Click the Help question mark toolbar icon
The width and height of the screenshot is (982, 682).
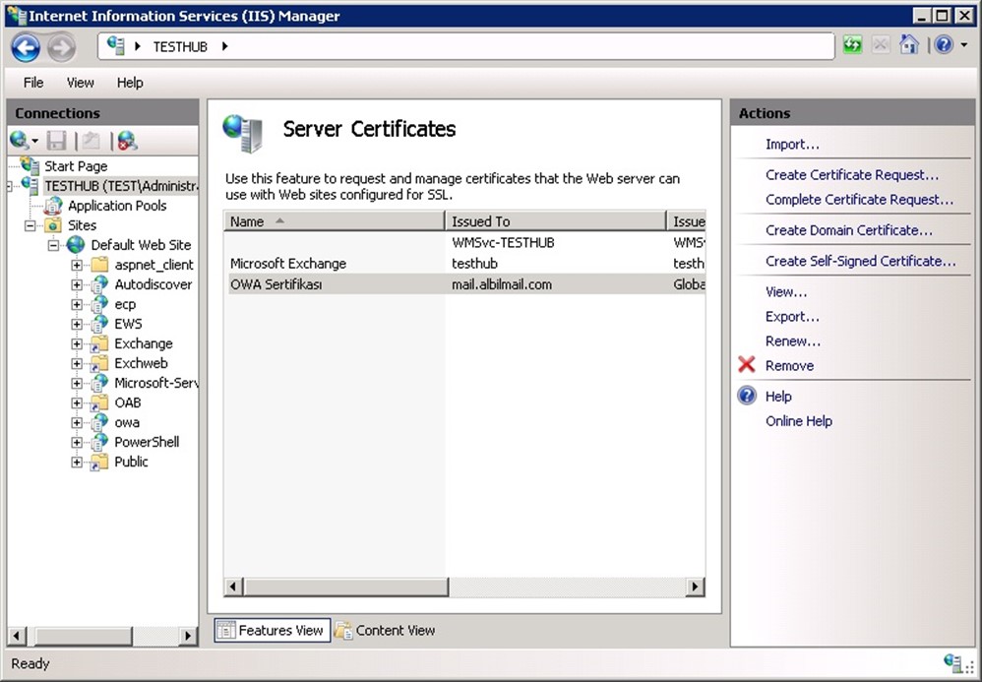[943, 45]
